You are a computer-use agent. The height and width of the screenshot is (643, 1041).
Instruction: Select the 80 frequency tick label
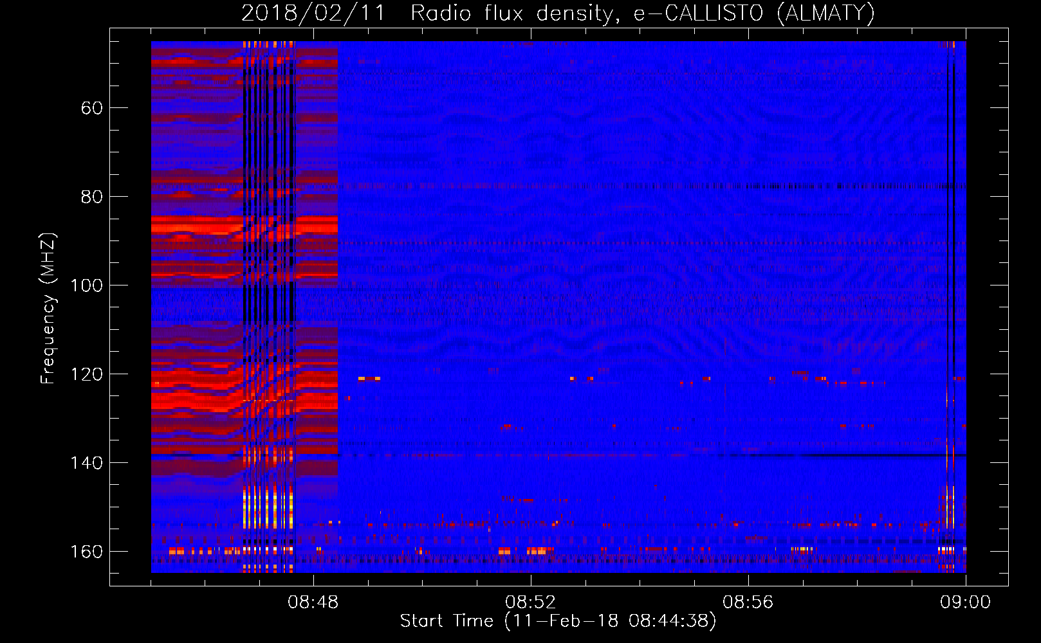tap(92, 197)
